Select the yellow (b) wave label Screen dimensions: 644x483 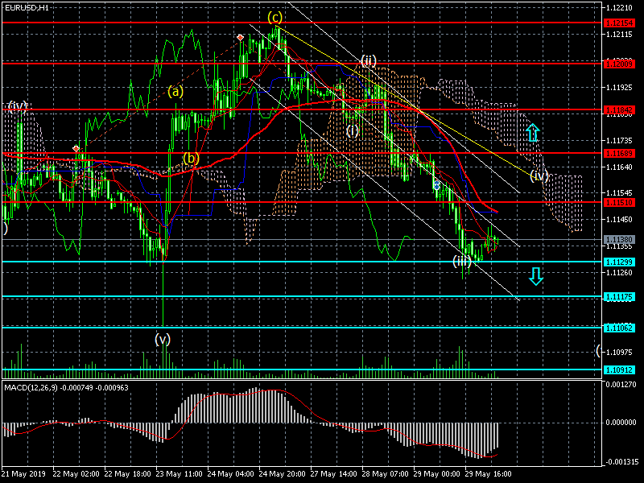191,159
